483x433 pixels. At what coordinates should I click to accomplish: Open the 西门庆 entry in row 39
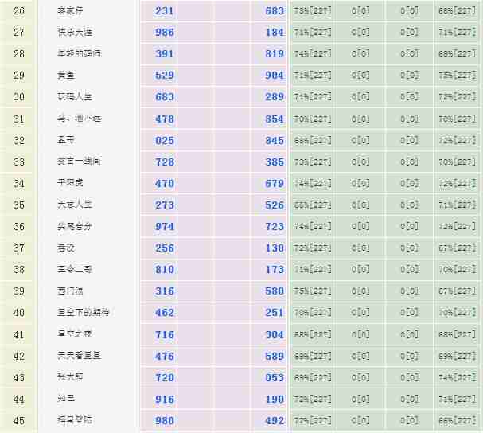click(68, 291)
